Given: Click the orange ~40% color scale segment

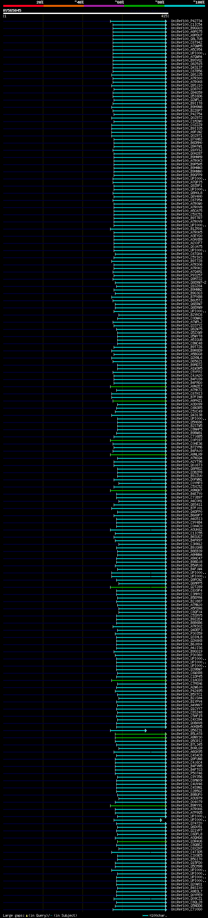Looking at the screenshot, I should (64, 6).
